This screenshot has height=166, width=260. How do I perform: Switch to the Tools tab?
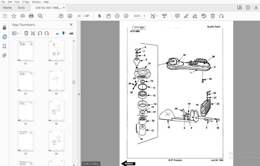(x=21, y=8)
